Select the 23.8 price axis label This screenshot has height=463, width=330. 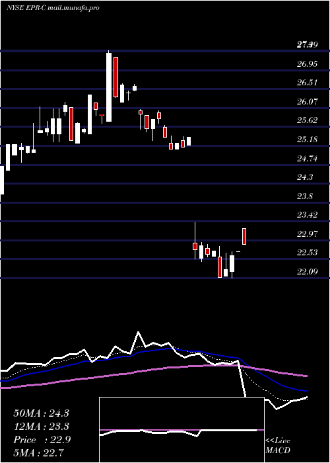pos(305,196)
